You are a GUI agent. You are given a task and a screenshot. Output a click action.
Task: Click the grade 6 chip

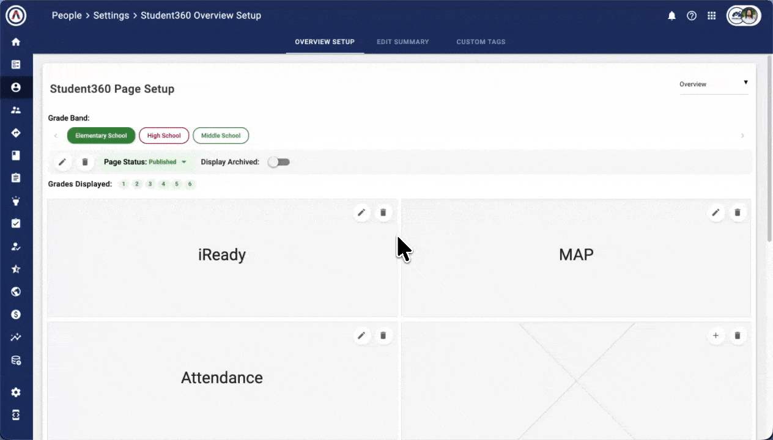[190, 184]
